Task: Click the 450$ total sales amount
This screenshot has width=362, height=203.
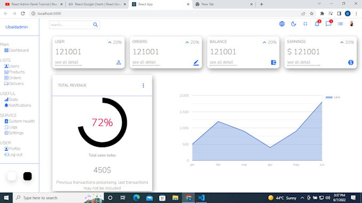Action: coord(102,170)
